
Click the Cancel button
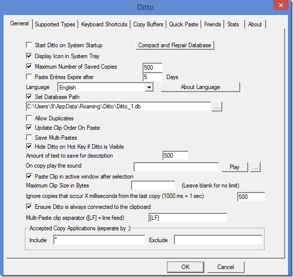tap(226, 267)
